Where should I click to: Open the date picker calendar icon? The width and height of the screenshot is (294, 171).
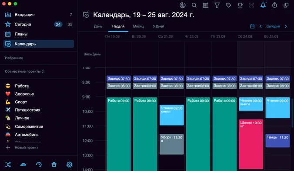[x=252, y=26]
